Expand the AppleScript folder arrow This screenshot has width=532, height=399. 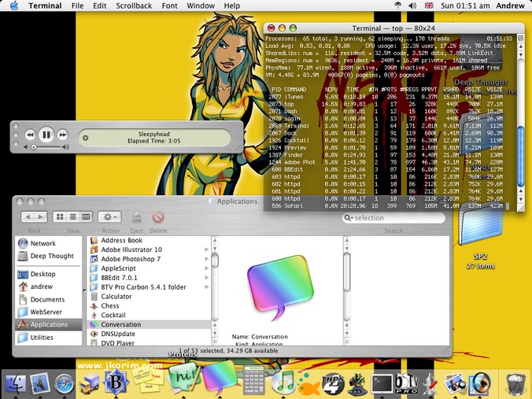(206, 268)
